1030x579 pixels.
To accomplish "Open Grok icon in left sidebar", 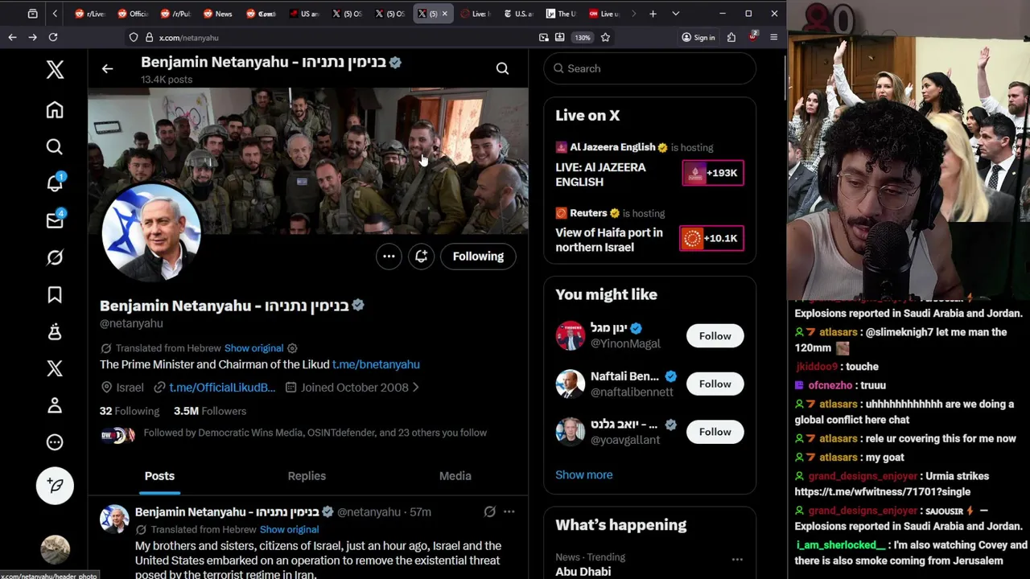I will coord(55,257).
